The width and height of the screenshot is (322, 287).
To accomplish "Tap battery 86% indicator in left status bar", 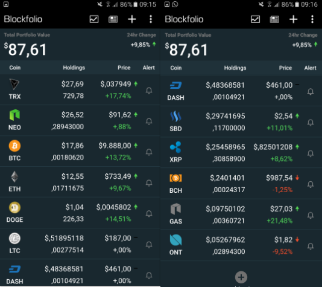I will (128, 4).
